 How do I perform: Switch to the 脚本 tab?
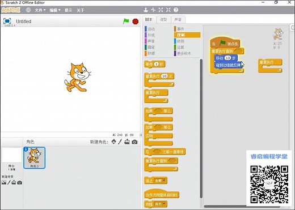click(x=149, y=19)
